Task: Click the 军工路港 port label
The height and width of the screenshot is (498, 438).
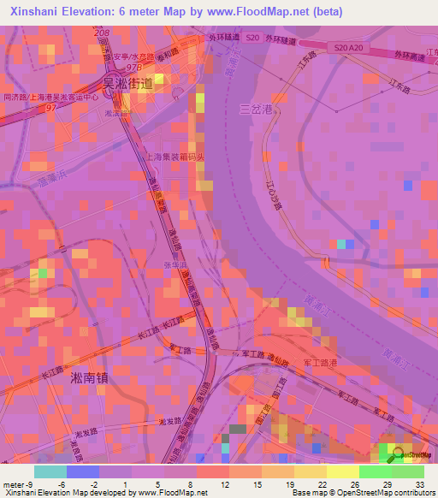Action: coord(320,363)
